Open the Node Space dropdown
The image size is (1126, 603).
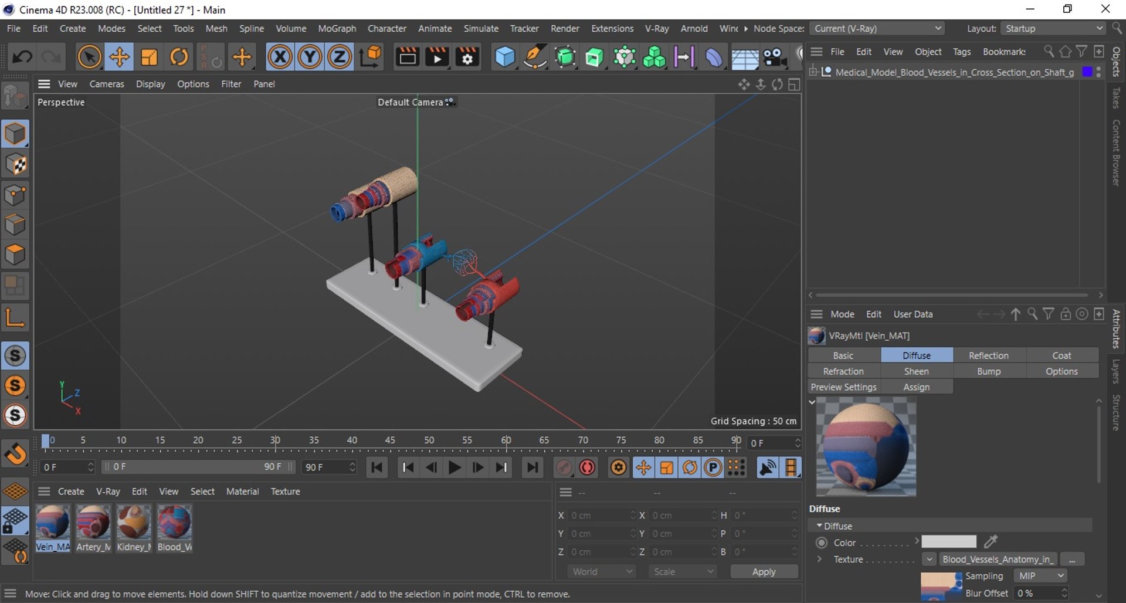877,28
